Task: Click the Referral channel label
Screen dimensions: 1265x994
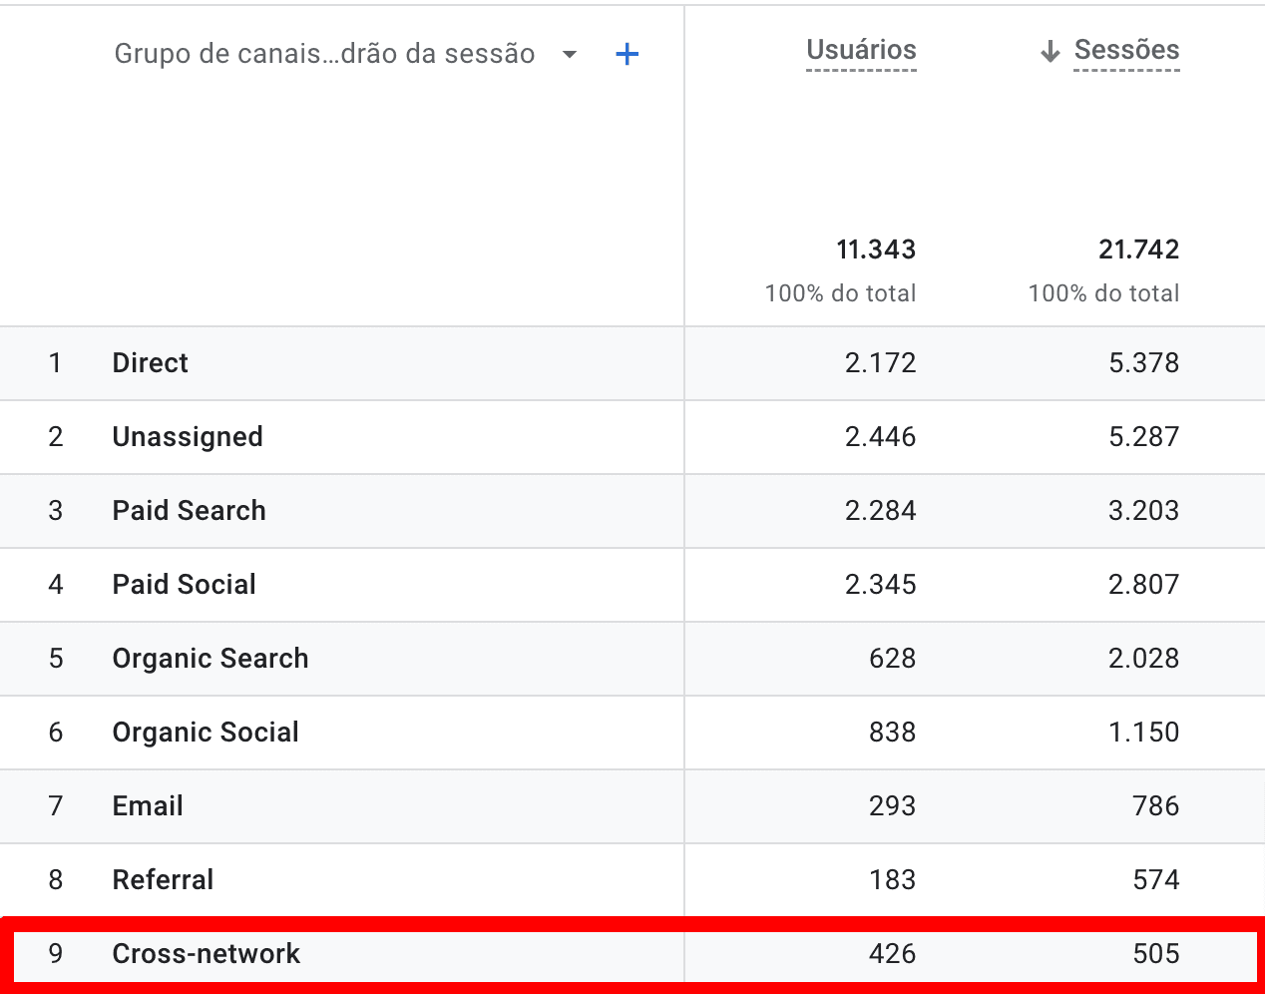Action: pyautogui.click(x=163, y=880)
